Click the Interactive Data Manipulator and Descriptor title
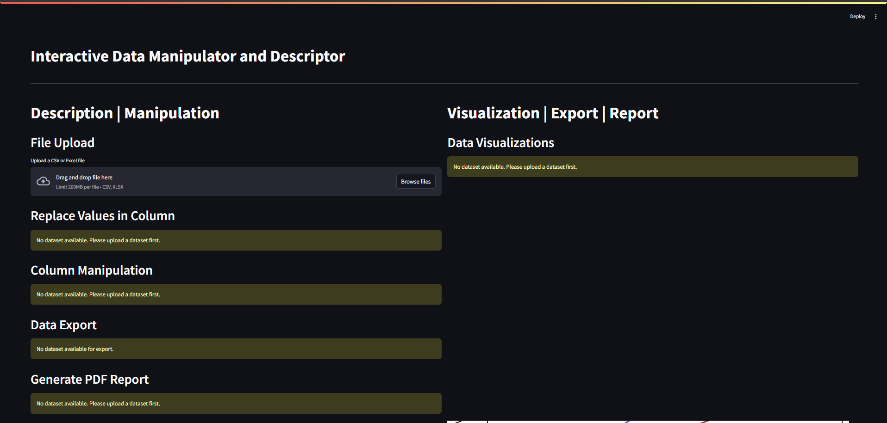This screenshot has width=887, height=423. (x=188, y=56)
